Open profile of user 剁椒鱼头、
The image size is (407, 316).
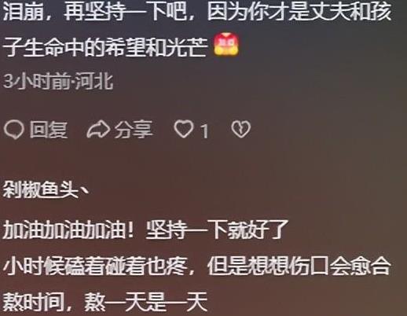[46, 189]
